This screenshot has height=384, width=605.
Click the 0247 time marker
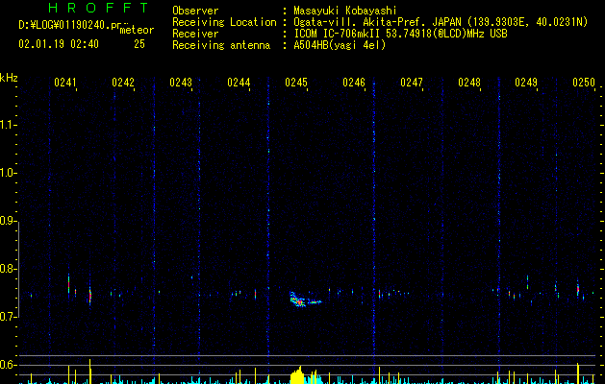coord(412,82)
